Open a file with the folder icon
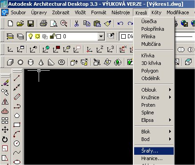The width and height of the screenshot is (195, 165). tap(20, 24)
